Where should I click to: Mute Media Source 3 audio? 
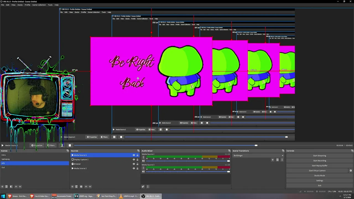[x=143, y=172]
